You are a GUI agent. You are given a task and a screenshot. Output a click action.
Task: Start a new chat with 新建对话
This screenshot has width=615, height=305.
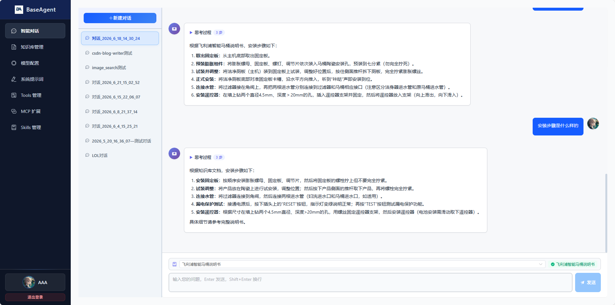click(120, 18)
